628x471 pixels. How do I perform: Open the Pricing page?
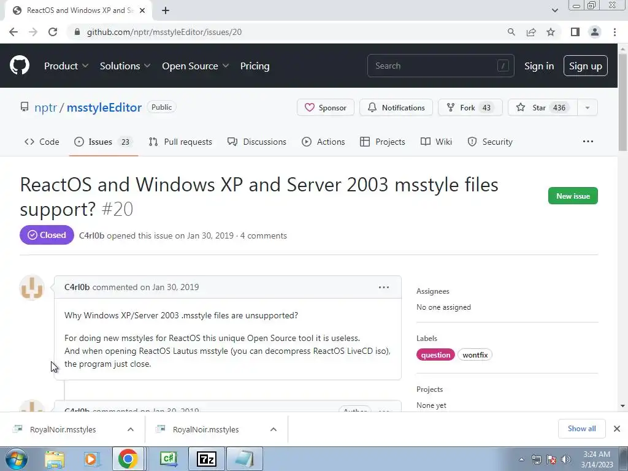(255, 66)
